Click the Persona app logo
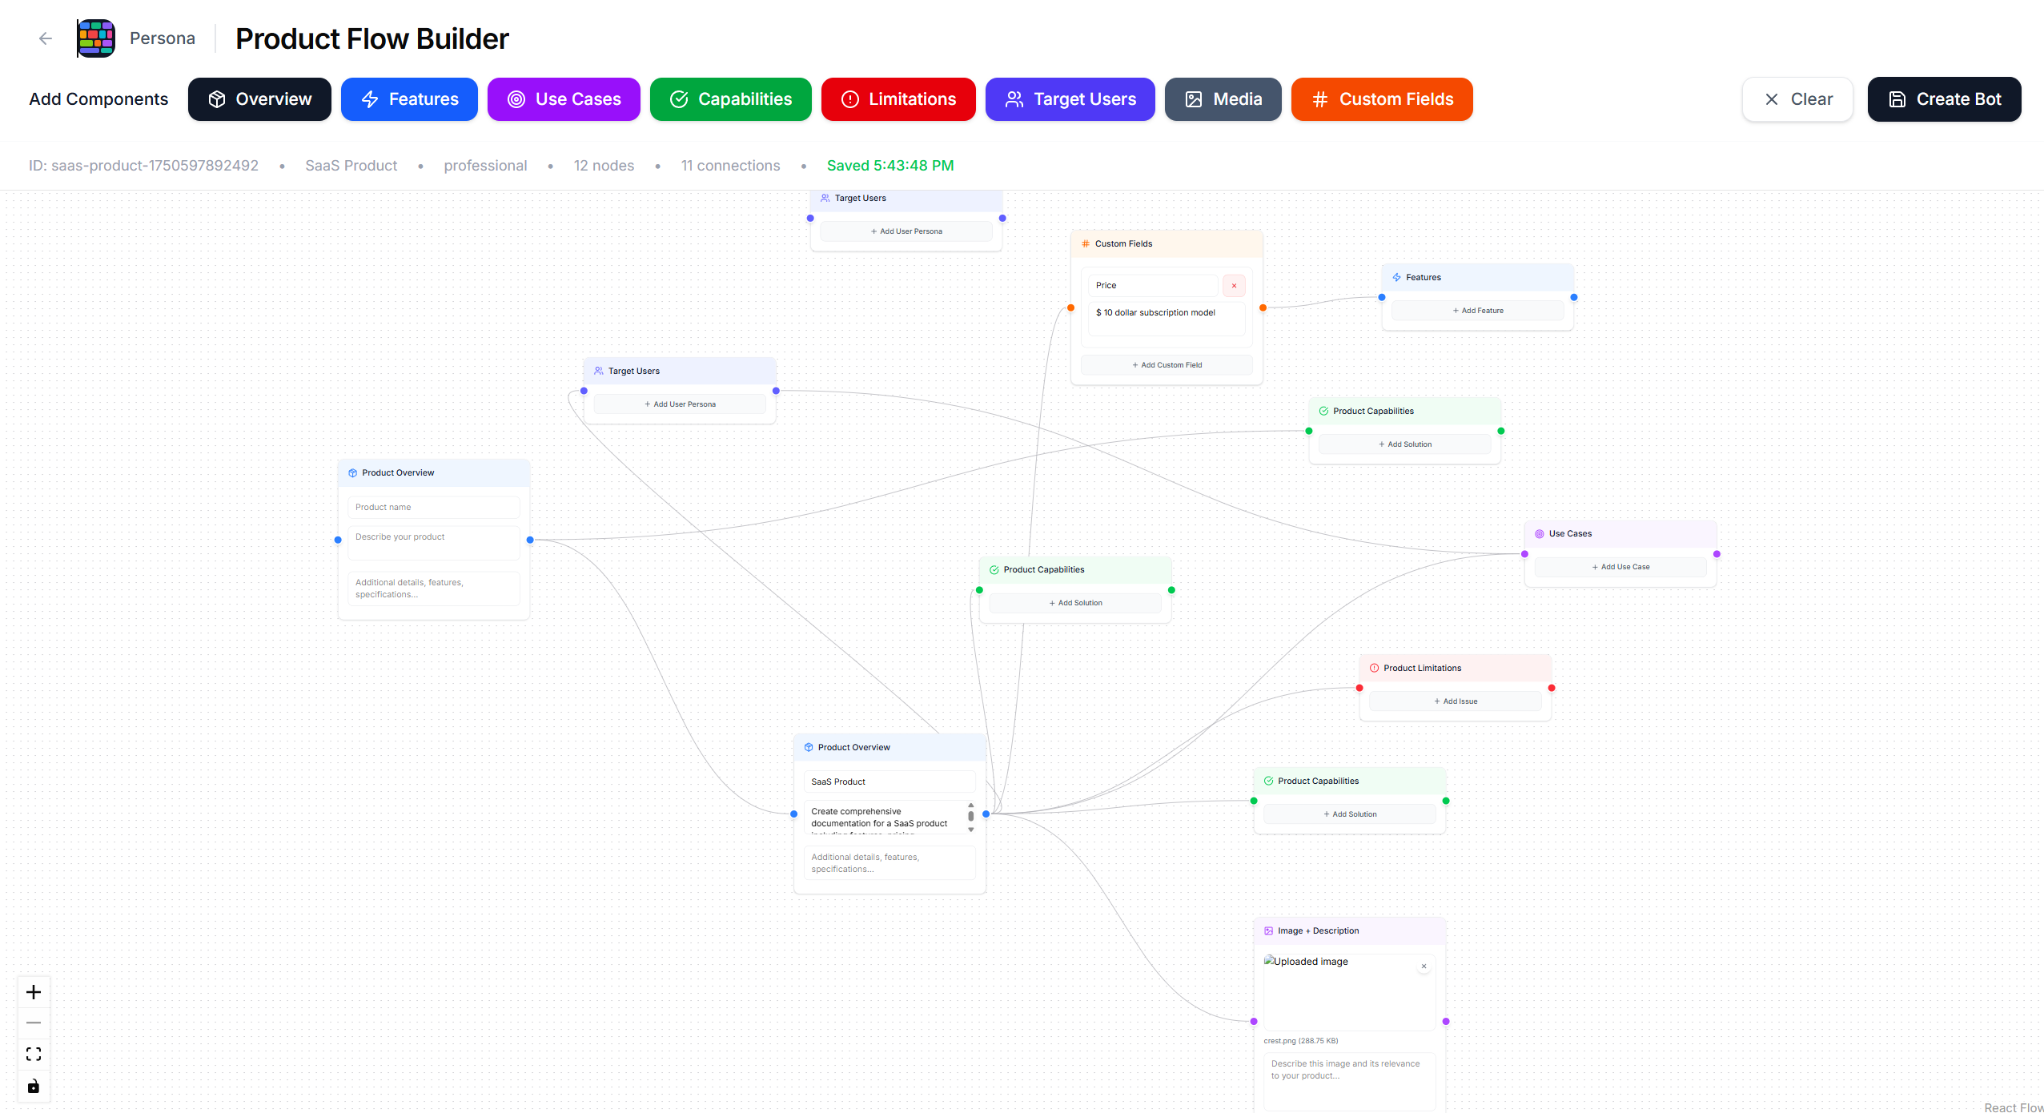Image resolution: width=2044 pixels, height=1113 pixels. coord(96,38)
